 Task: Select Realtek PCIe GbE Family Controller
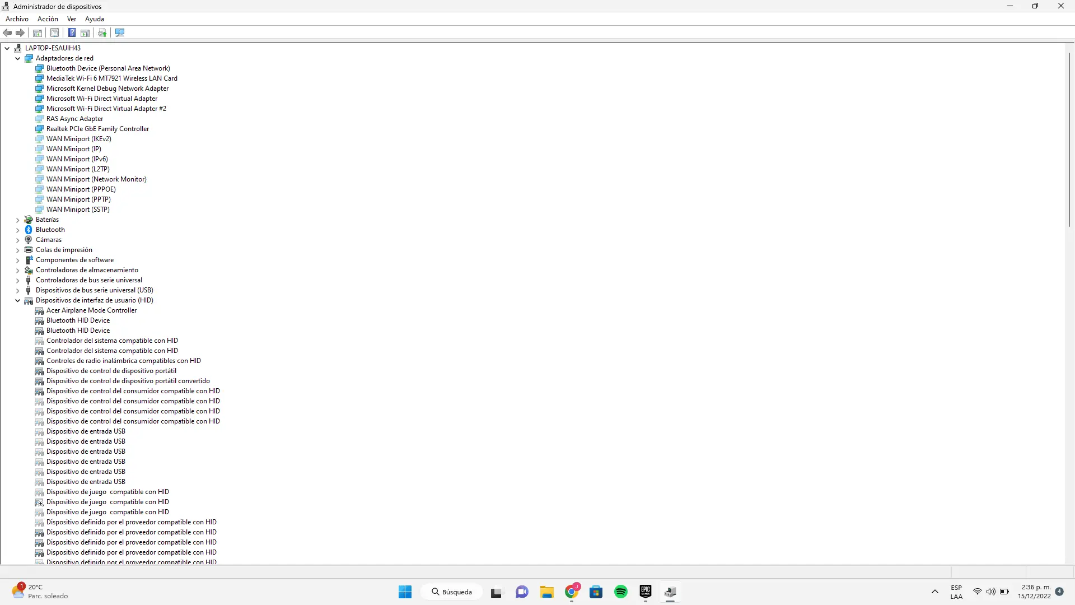pos(97,129)
